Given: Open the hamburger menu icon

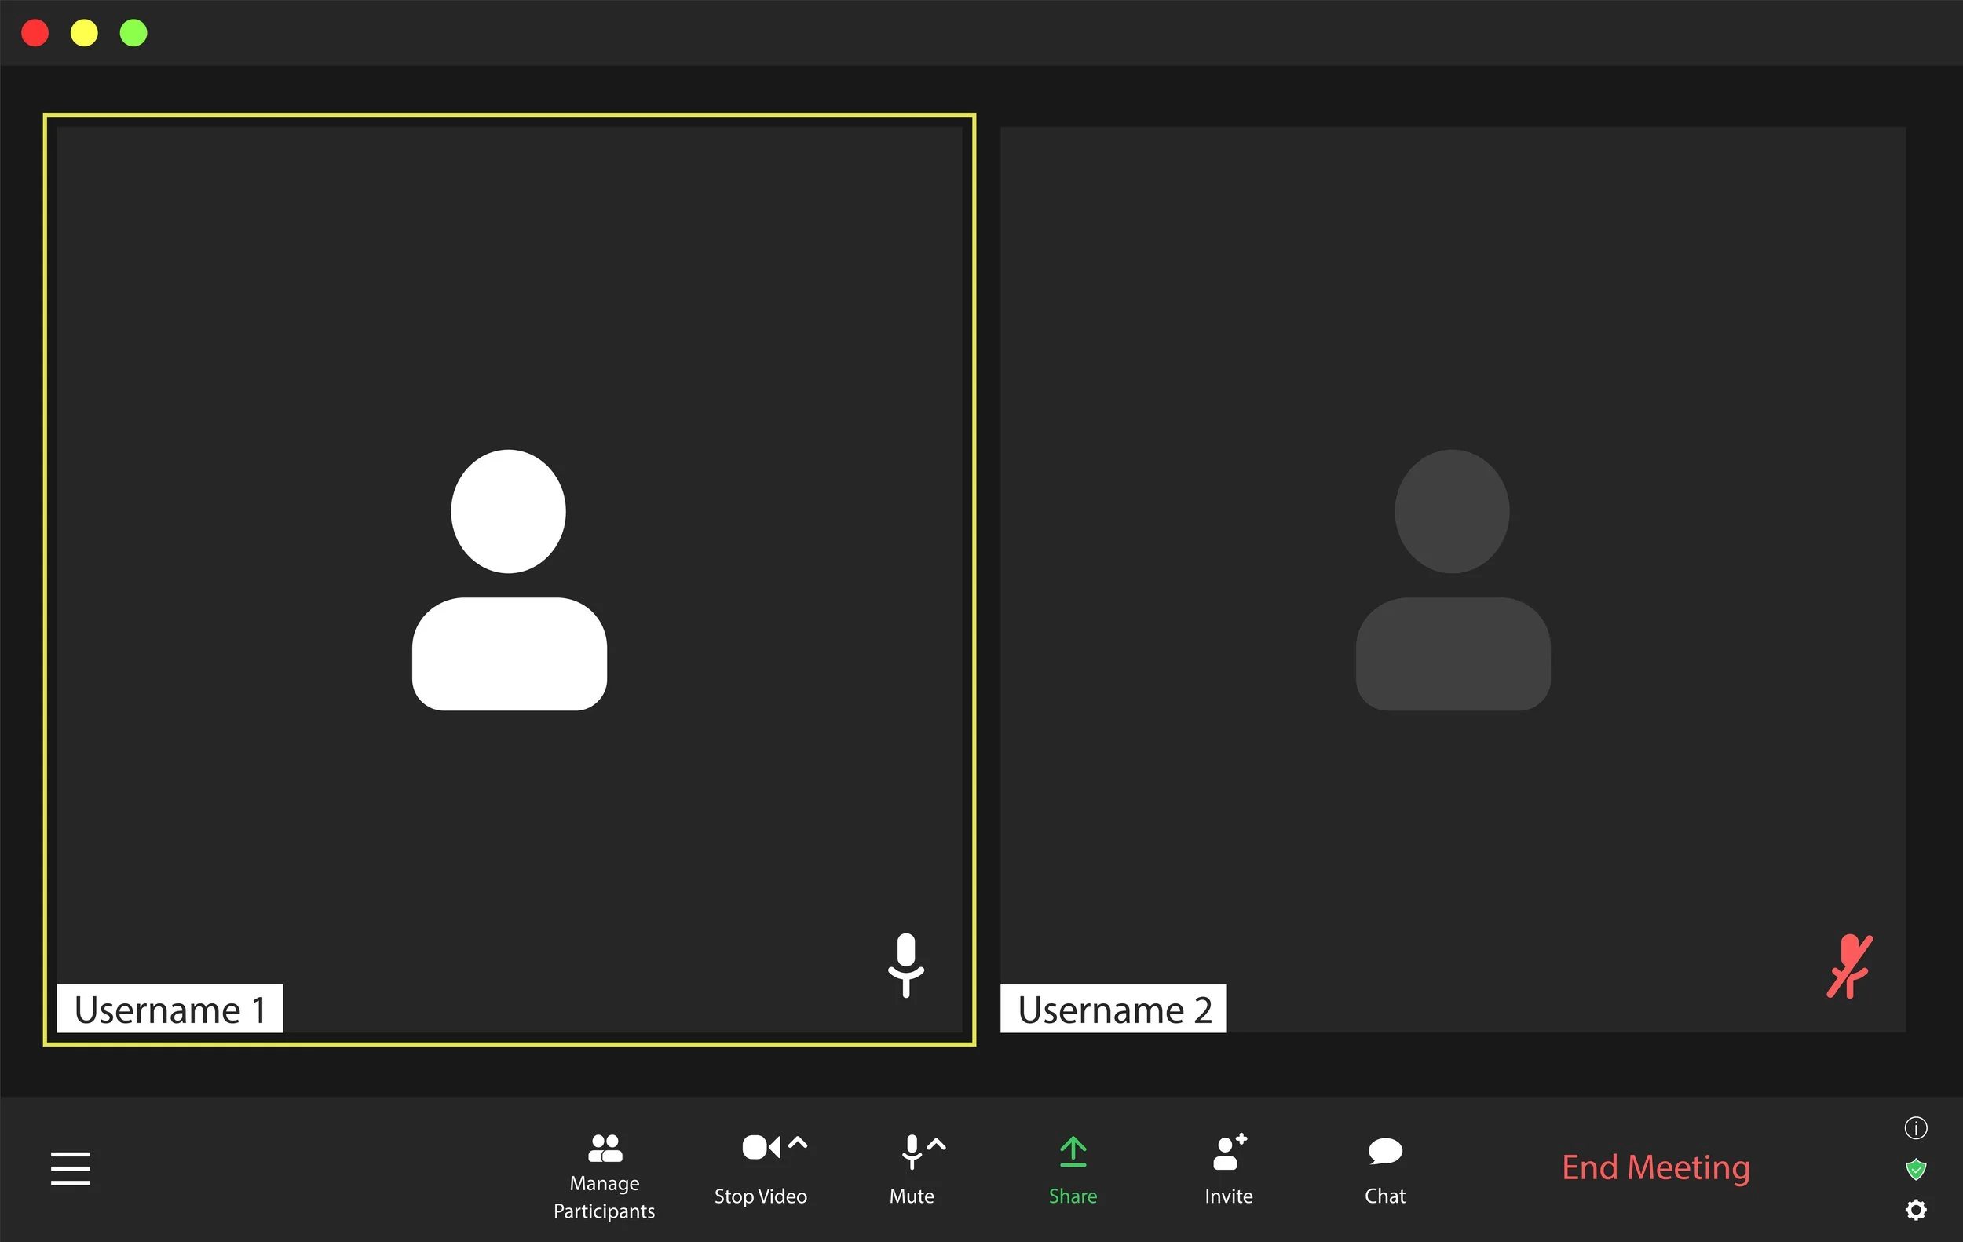Looking at the screenshot, I should click(70, 1168).
